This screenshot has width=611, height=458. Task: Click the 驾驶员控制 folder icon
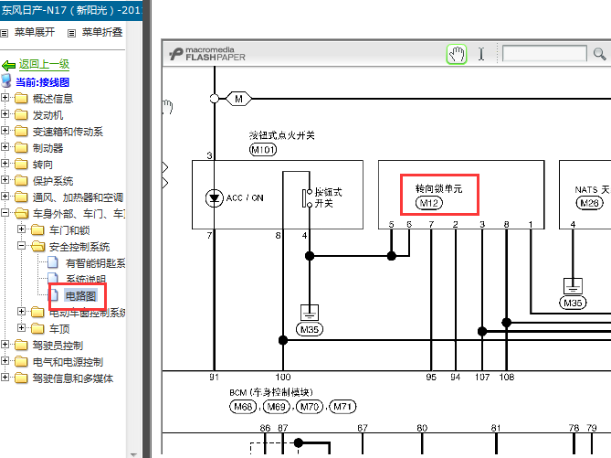(x=21, y=345)
